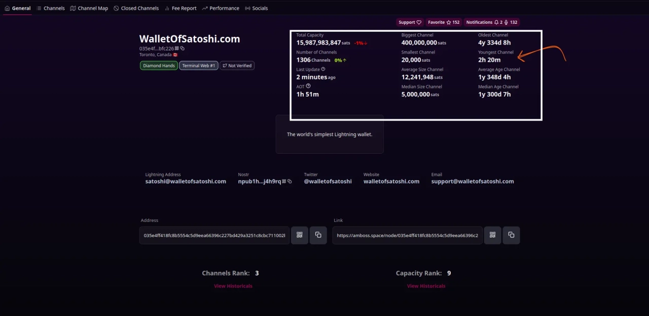
Task: Open the Fee Report tab
Action: point(184,8)
